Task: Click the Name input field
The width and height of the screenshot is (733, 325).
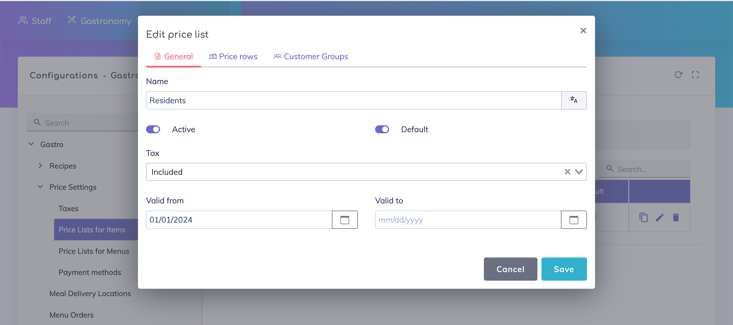Action: [x=353, y=100]
